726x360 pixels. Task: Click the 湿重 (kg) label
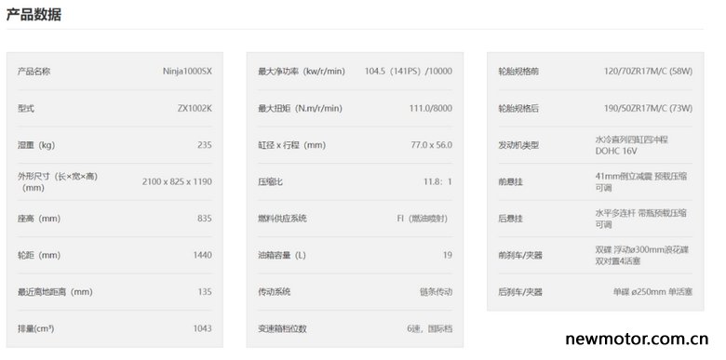pos(36,145)
